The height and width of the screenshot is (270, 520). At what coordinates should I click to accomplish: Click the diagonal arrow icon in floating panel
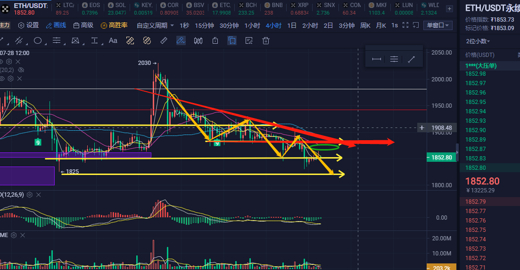[411, 59]
